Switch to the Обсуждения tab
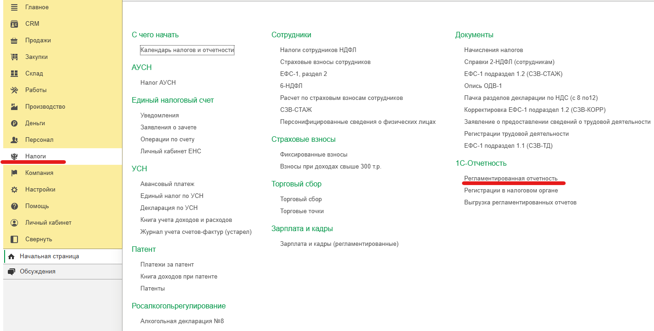This screenshot has height=331, width=654. pyautogui.click(x=37, y=272)
